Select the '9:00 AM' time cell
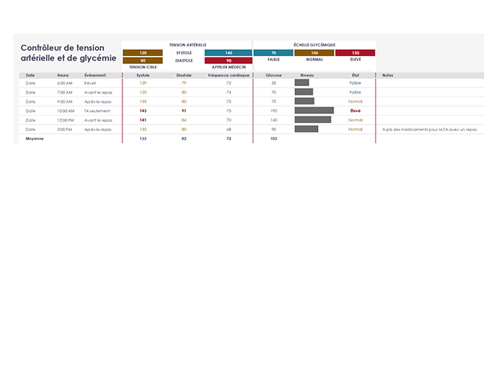The width and height of the screenshot is (498, 383). (65, 102)
